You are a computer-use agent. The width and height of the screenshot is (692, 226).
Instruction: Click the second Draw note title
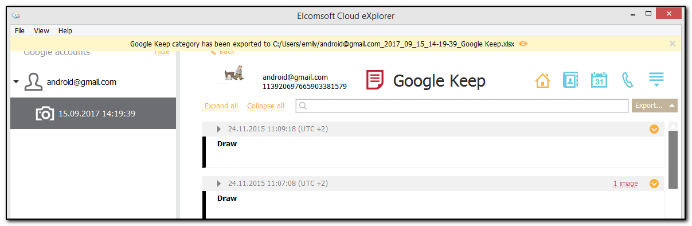click(x=227, y=198)
